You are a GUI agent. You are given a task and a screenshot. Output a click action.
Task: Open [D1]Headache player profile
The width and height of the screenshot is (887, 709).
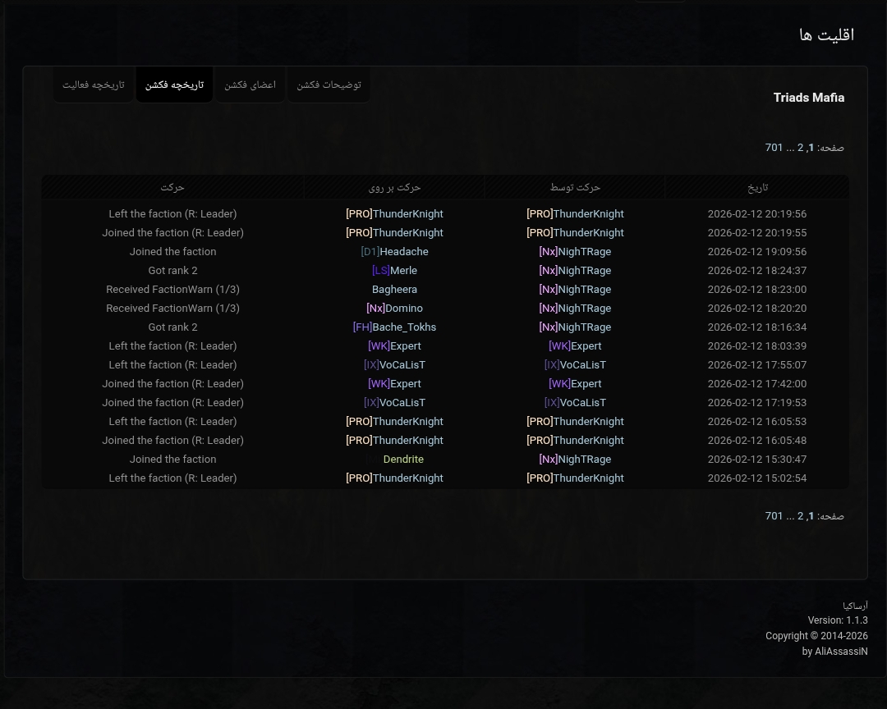point(394,252)
